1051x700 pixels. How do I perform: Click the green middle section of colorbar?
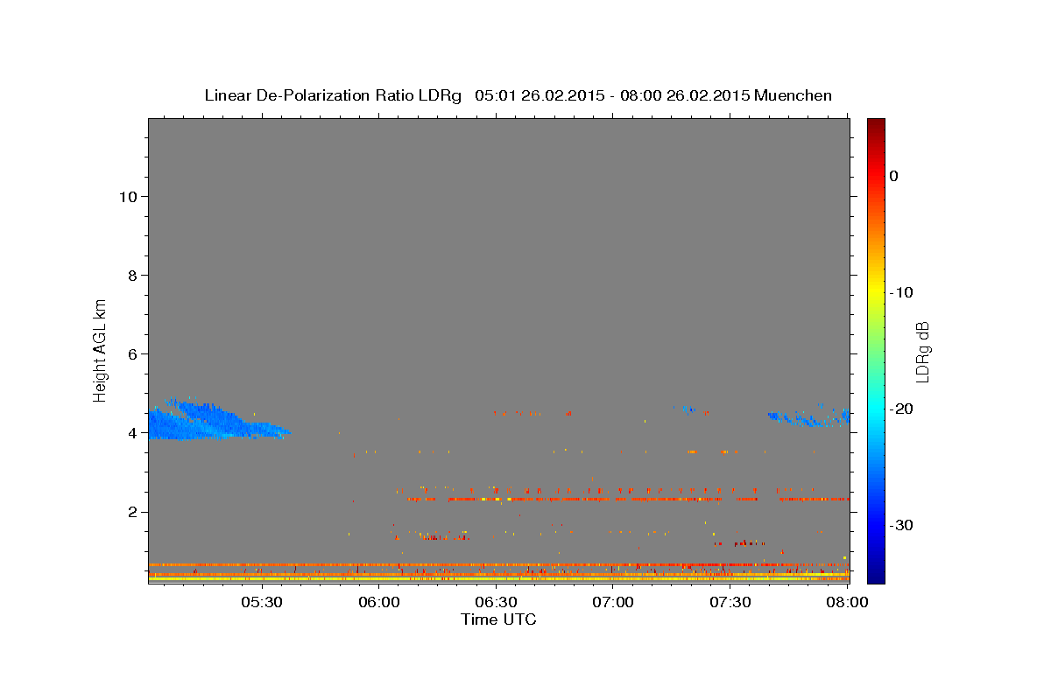(876, 350)
